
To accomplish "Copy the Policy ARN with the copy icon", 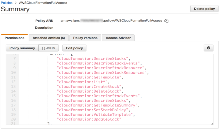I will click(x=166, y=21).
